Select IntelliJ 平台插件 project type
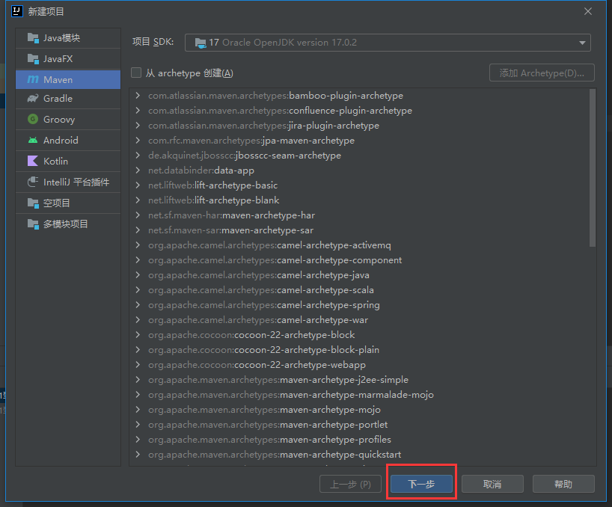Image resolution: width=612 pixels, height=507 pixels. point(68,182)
